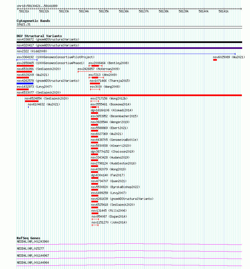Click dgv1616n106 Alsmadi2014 variant label
The height and width of the screenshot is (269, 250).
tap(112, 110)
